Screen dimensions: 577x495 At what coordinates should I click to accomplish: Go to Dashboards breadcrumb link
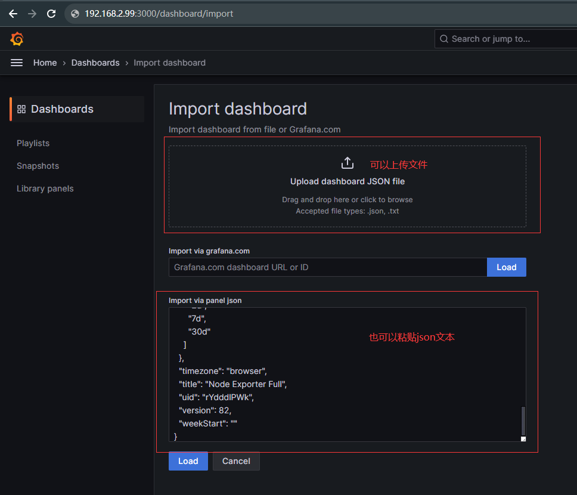click(x=95, y=63)
